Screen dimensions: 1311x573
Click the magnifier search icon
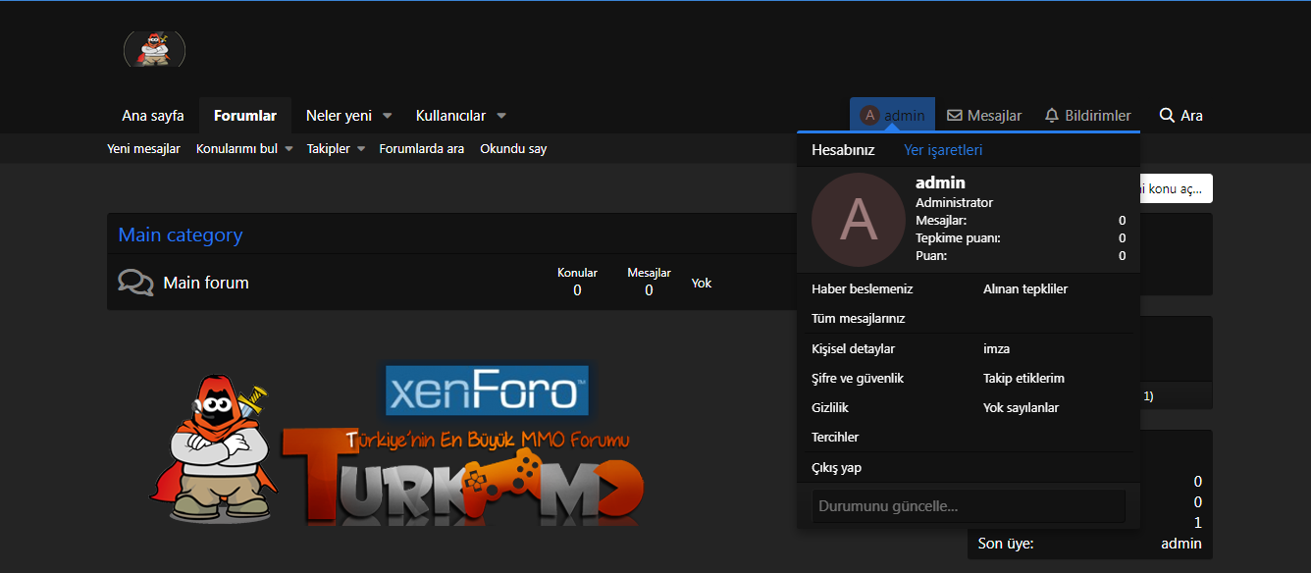1167,116
